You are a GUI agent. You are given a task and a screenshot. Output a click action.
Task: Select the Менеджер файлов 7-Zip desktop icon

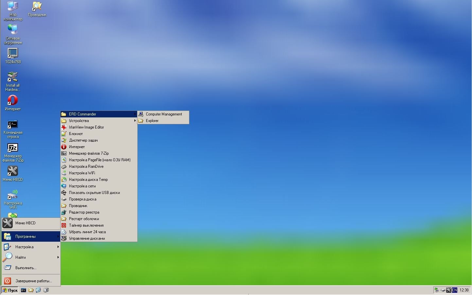click(13, 152)
